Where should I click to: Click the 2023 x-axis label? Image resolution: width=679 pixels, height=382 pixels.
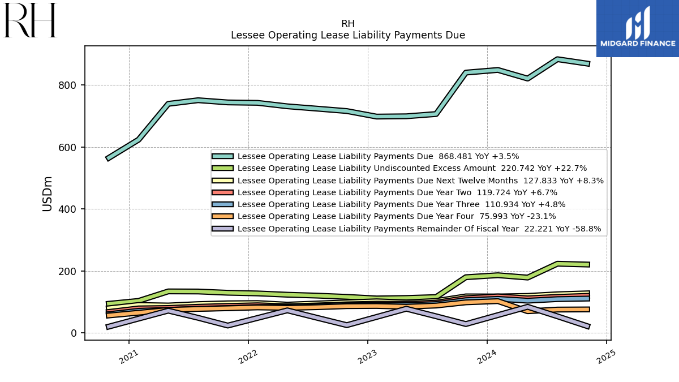point(368,357)
